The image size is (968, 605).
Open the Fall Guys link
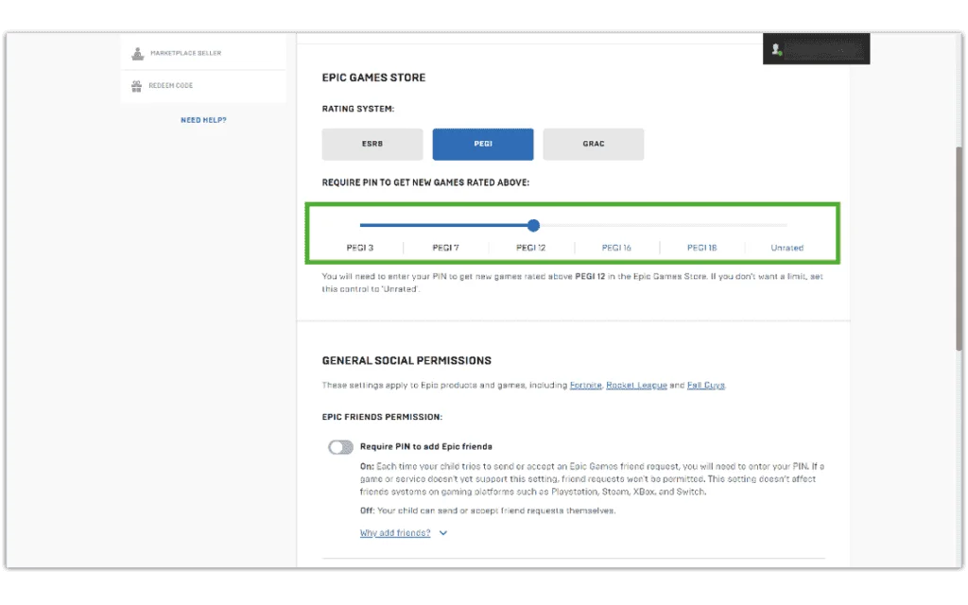pos(705,386)
